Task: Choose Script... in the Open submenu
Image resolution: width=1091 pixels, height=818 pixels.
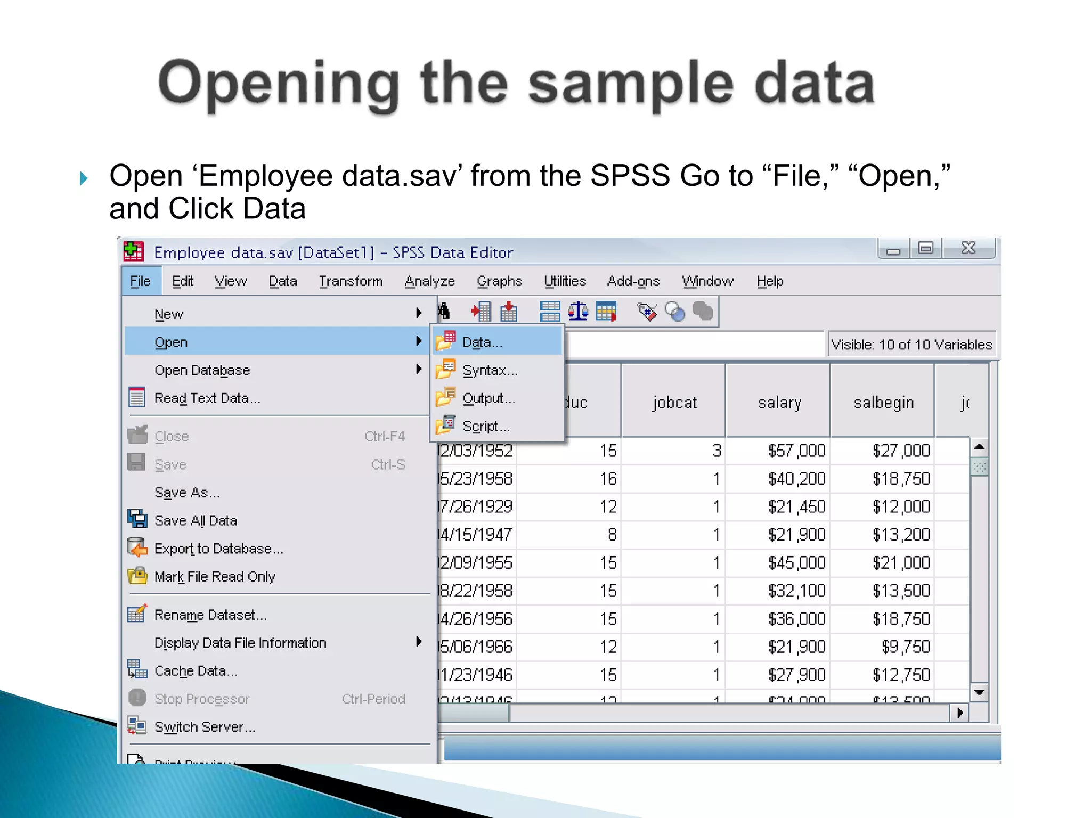Action: coord(498,426)
